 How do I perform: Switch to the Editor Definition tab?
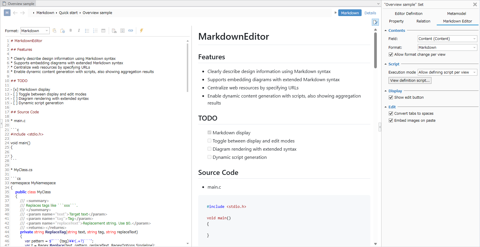(408, 14)
